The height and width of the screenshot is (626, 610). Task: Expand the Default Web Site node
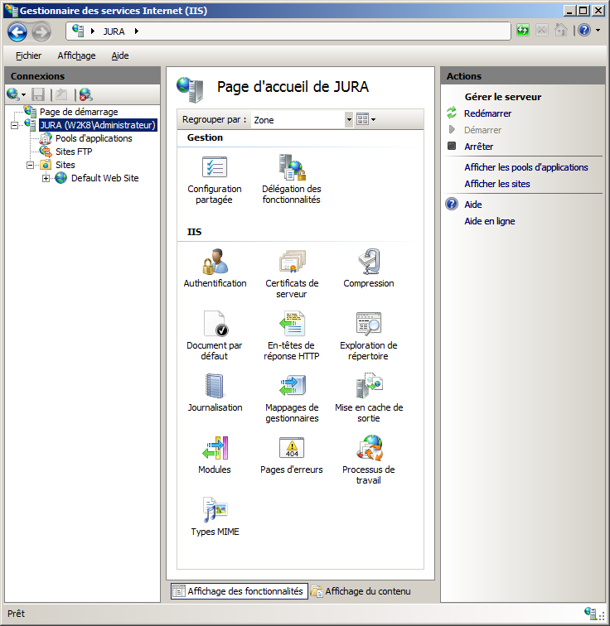pyautogui.click(x=46, y=178)
